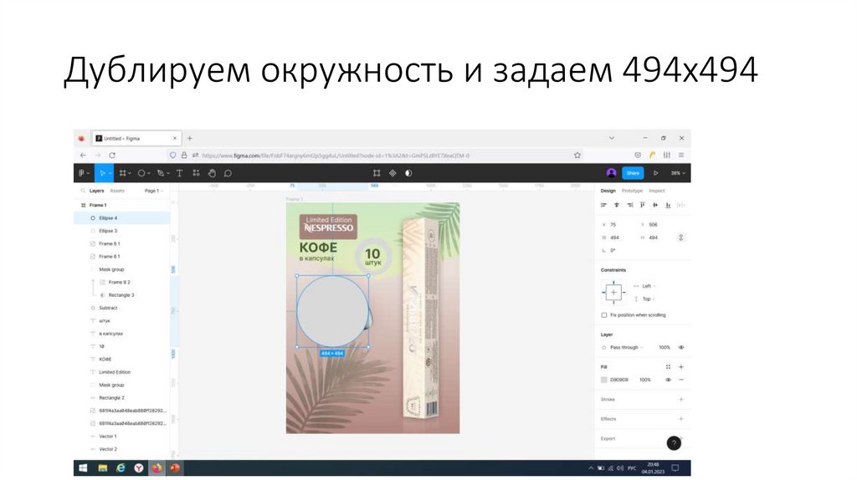The width and height of the screenshot is (857, 480).
Task: Activate the Hand tool
Action: click(212, 173)
